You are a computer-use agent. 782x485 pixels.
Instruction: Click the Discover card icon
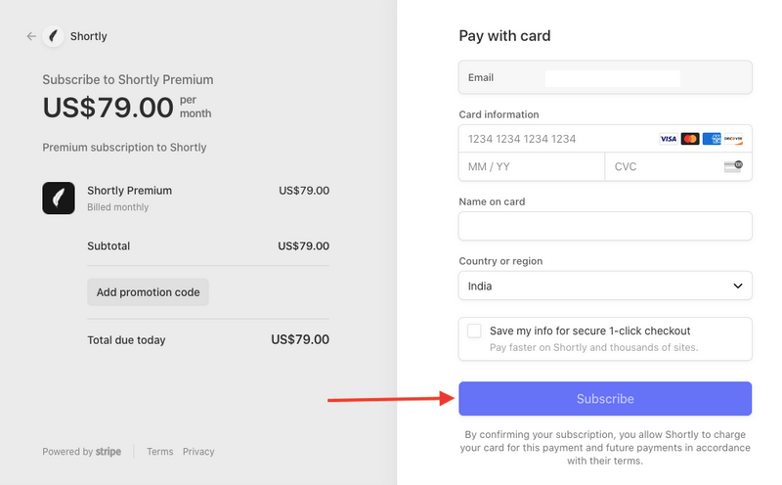tap(733, 139)
